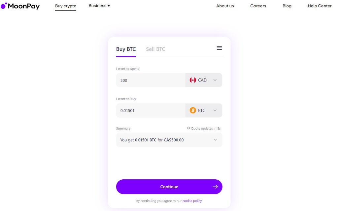340x211 pixels.
Task: Open the BTC currency dropdown
Action: (x=215, y=110)
